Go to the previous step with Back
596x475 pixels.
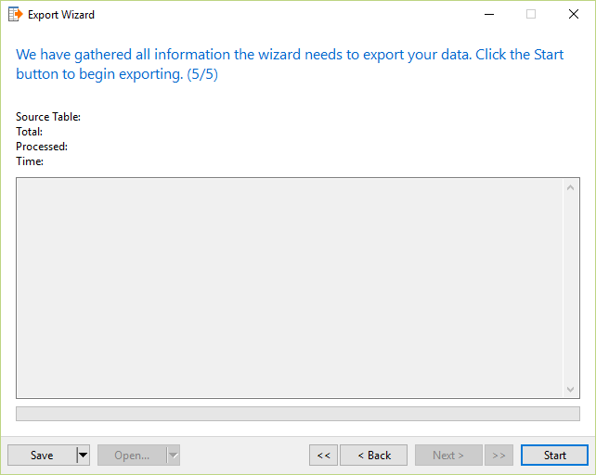point(373,455)
